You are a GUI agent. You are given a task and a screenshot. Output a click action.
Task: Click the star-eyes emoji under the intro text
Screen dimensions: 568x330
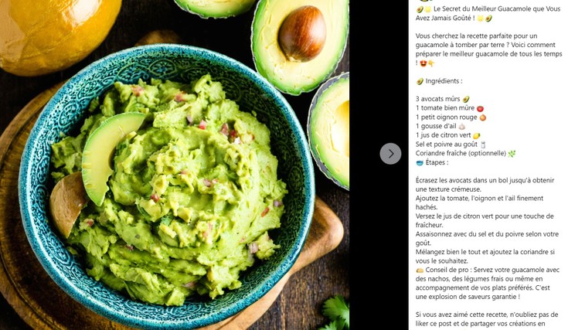coord(423,63)
